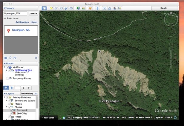Add a placemark with the yellow pushpin icon

(x=51, y=8)
